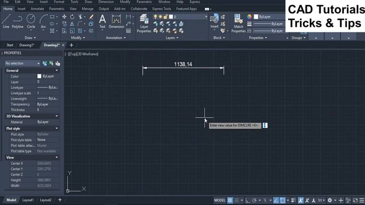Switch to the Drawing1 file tab
This screenshot has height=205, width=365.
point(27,45)
